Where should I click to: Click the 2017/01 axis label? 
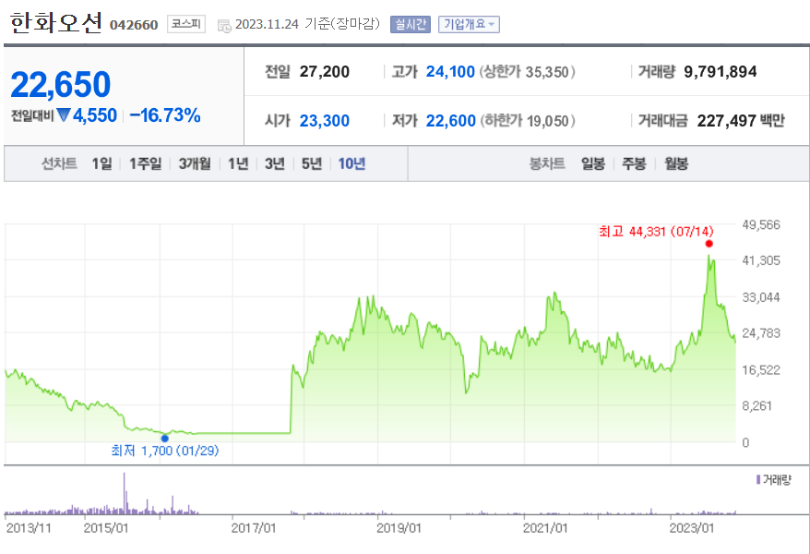tap(253, 528)
